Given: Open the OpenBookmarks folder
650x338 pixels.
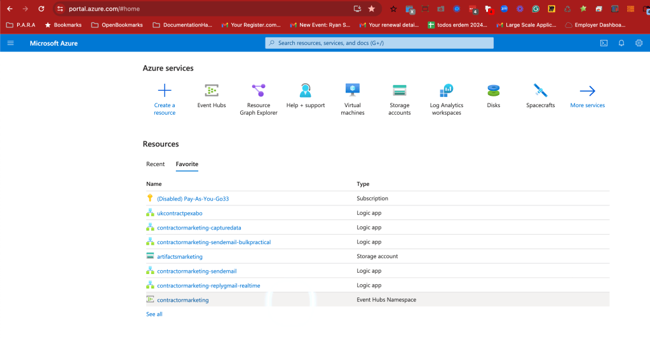Looking at the screenshot, I should pos(117,25).
